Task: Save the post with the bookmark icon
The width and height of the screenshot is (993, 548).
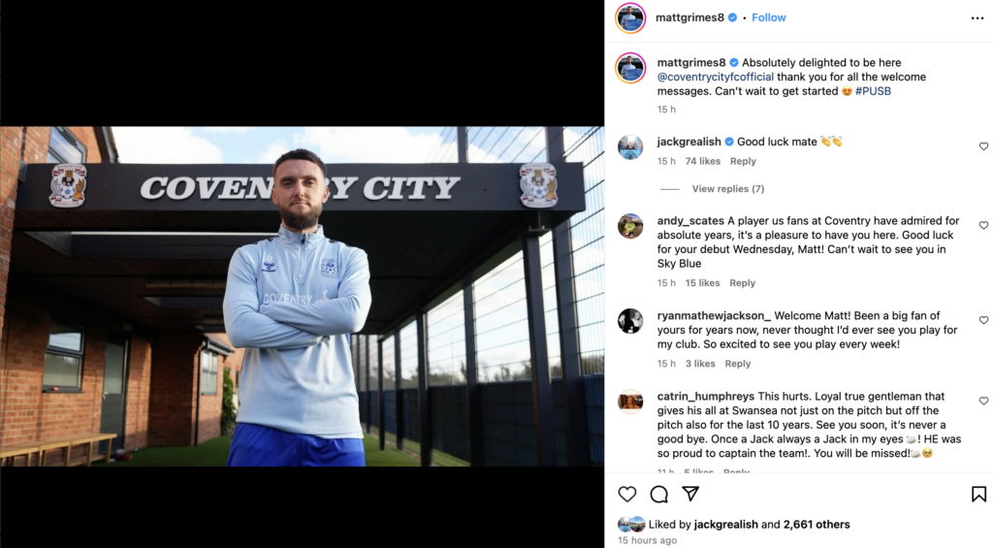Action: [x=978, y=494]
